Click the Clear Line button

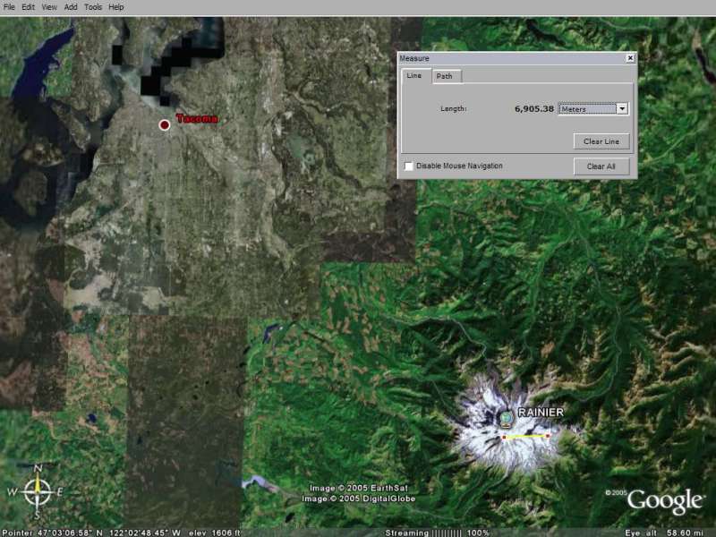[601, 141]
